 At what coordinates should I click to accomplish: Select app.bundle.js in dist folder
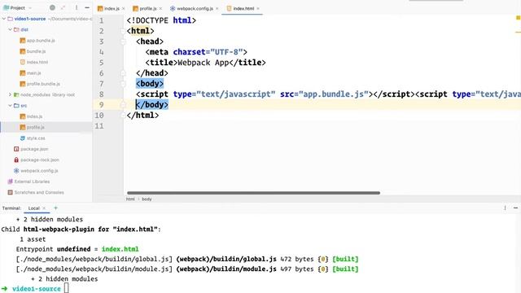[41, 41]
